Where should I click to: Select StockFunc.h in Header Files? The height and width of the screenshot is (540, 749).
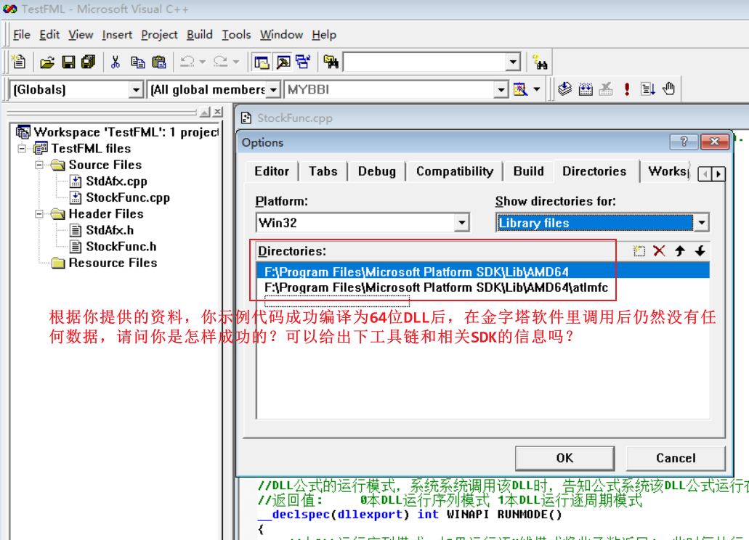121,247
